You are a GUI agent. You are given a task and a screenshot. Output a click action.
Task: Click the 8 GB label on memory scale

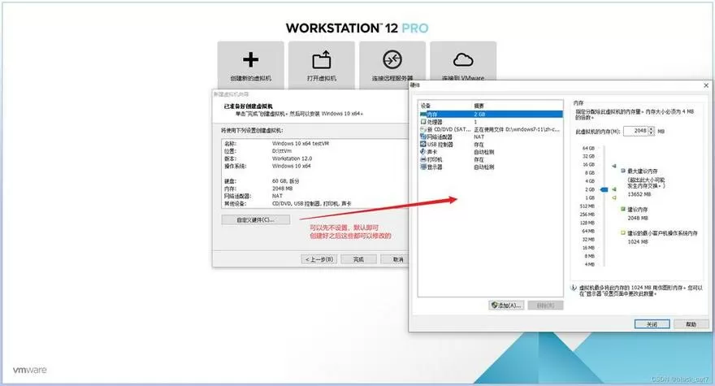pos(590,173)
